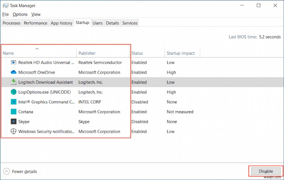Click Low impact for Realtek HD Audio
Image resolution: width=284 pixels, height=180 pixels.
171,62
